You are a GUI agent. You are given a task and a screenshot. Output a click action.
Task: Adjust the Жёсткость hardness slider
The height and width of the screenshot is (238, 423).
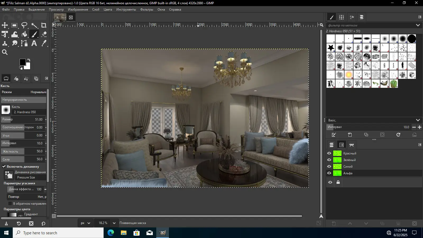pyautogui.click(x=23, y=151)
